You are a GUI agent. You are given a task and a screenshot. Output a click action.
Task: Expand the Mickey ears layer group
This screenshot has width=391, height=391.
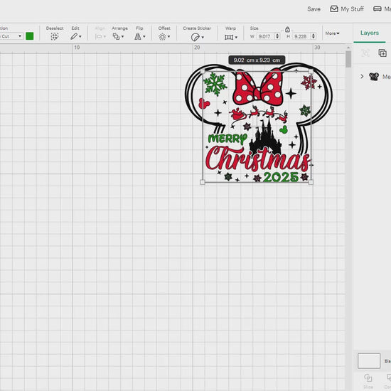point(362,76)
